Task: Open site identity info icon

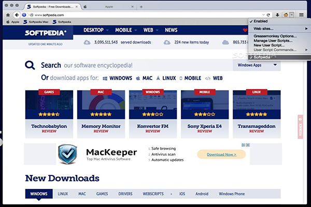Action: click(x=24, y=15)
